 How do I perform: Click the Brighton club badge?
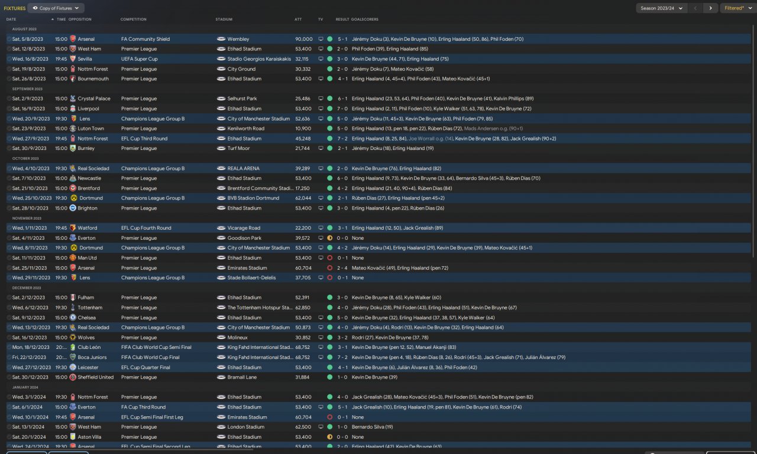point(73,208)
